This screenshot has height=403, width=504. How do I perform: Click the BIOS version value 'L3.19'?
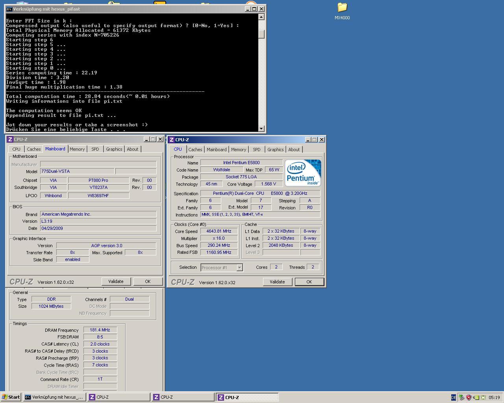[98, 221]
